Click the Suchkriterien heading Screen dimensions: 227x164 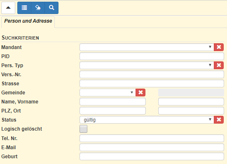pyautogui.click(x=20, y=38)
